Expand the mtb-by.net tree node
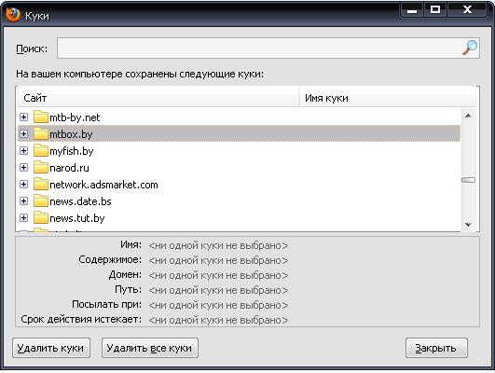495x373 pixels. [x=23, y=117]
